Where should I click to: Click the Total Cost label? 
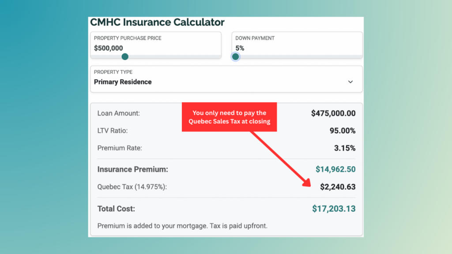pos(116,209)
